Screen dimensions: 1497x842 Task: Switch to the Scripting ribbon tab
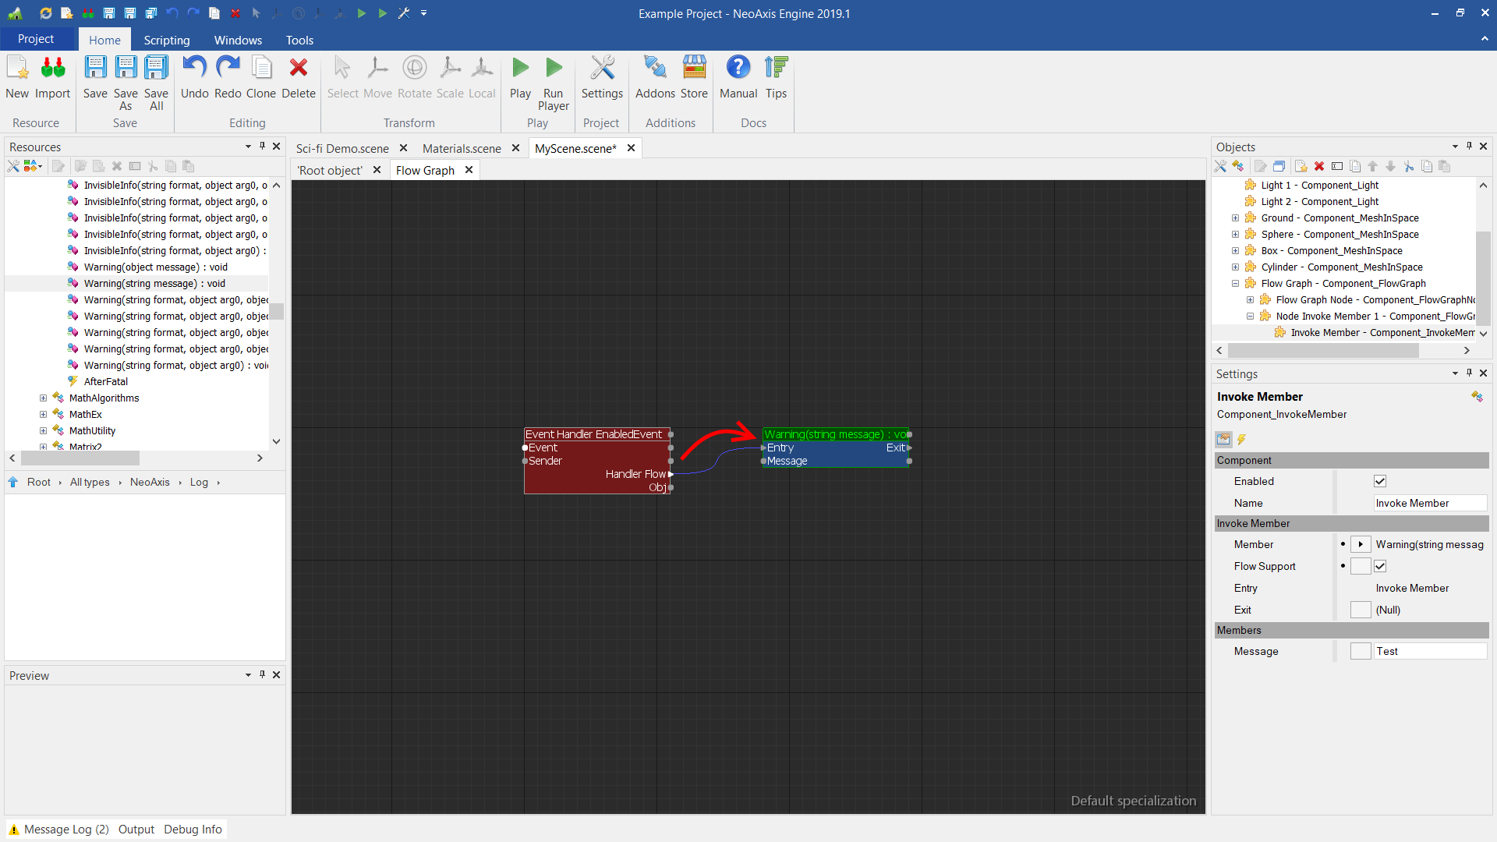(x=166, y=40)
